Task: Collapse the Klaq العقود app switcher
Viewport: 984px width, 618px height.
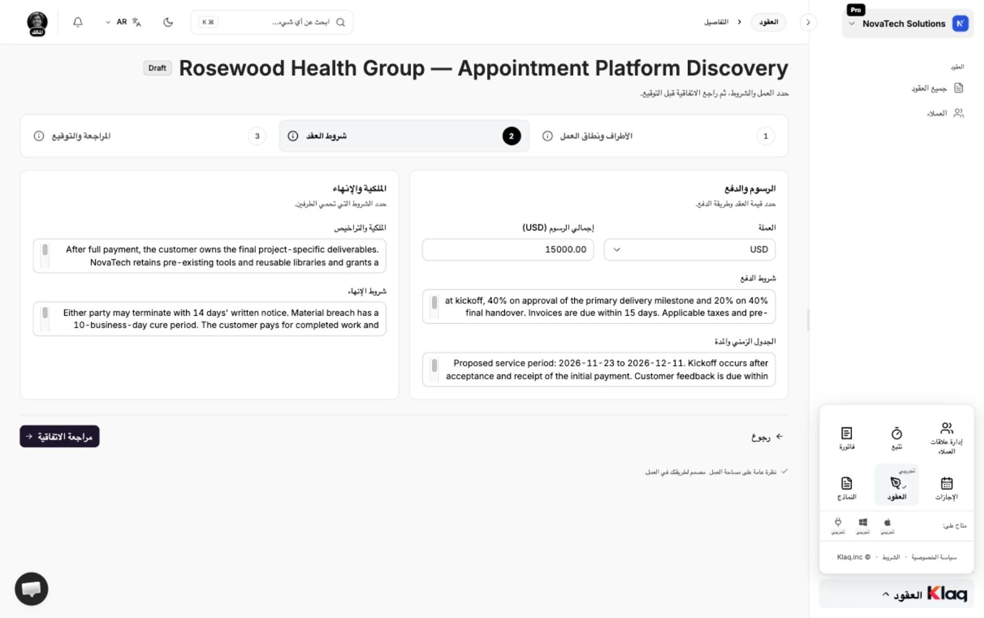Action: pos(897,594)
